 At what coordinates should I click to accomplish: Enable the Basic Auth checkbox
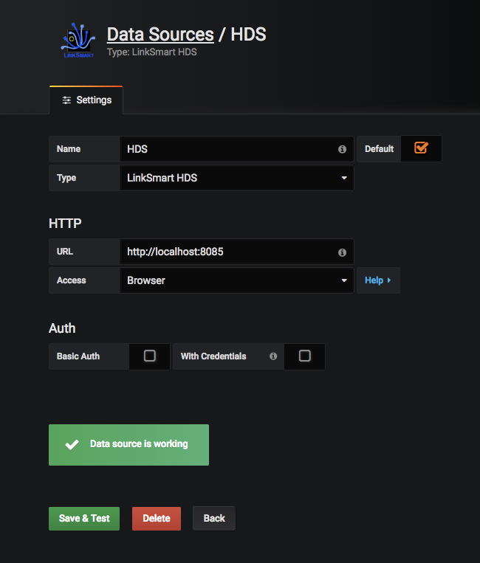(x=149, y=356)
